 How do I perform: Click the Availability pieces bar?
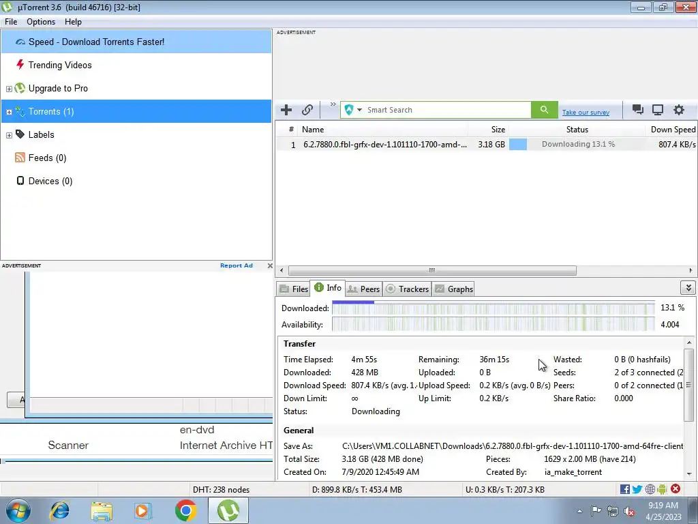click(x=494, y=324)
